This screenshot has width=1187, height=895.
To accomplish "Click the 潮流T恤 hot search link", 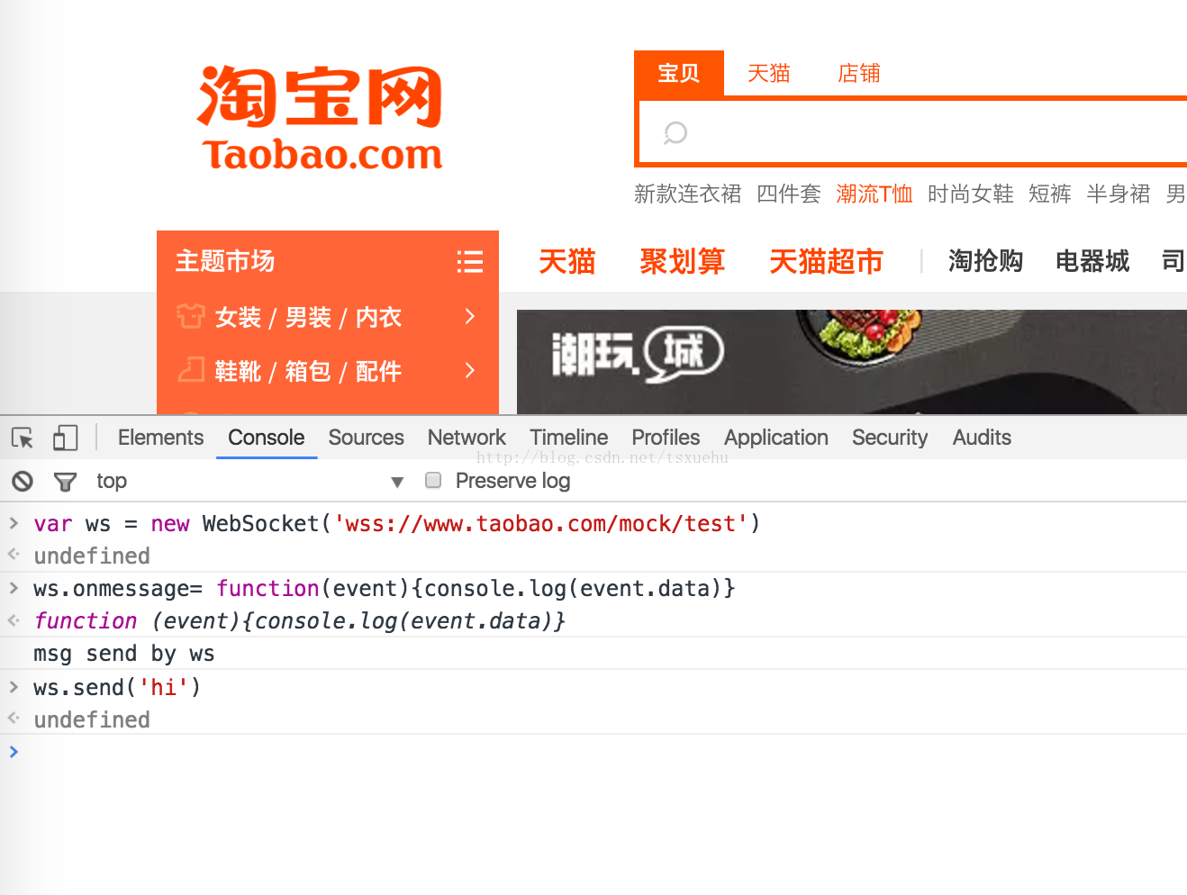I will 874,194.
